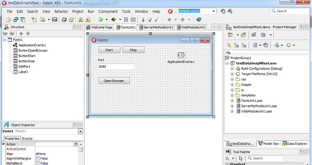This screenshot has height=165, width=312.
Task: Switch to the ServerMethodsUnit1 tab
Action: click(x=156, y=27)
